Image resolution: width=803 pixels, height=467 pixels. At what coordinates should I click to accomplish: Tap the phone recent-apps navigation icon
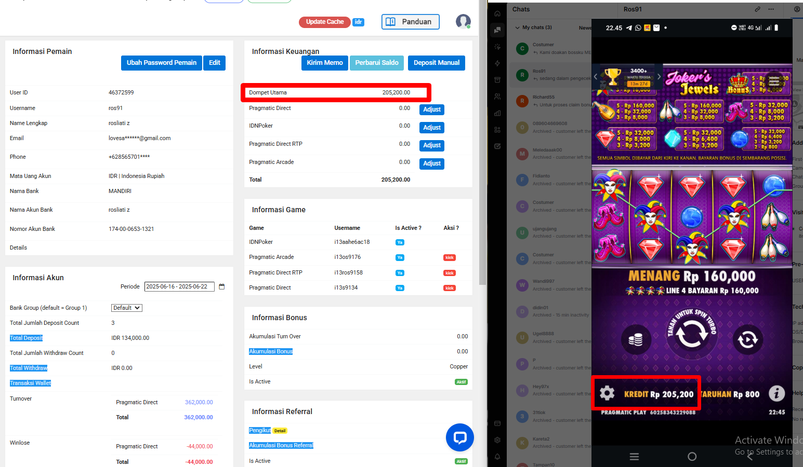[634, 457]
